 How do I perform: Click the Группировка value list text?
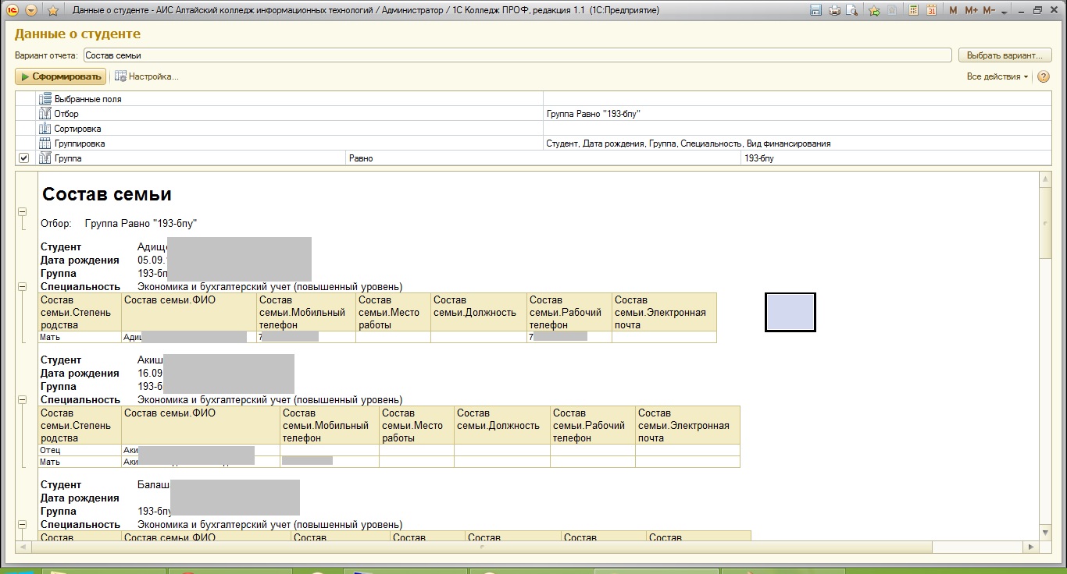[688, 143]
